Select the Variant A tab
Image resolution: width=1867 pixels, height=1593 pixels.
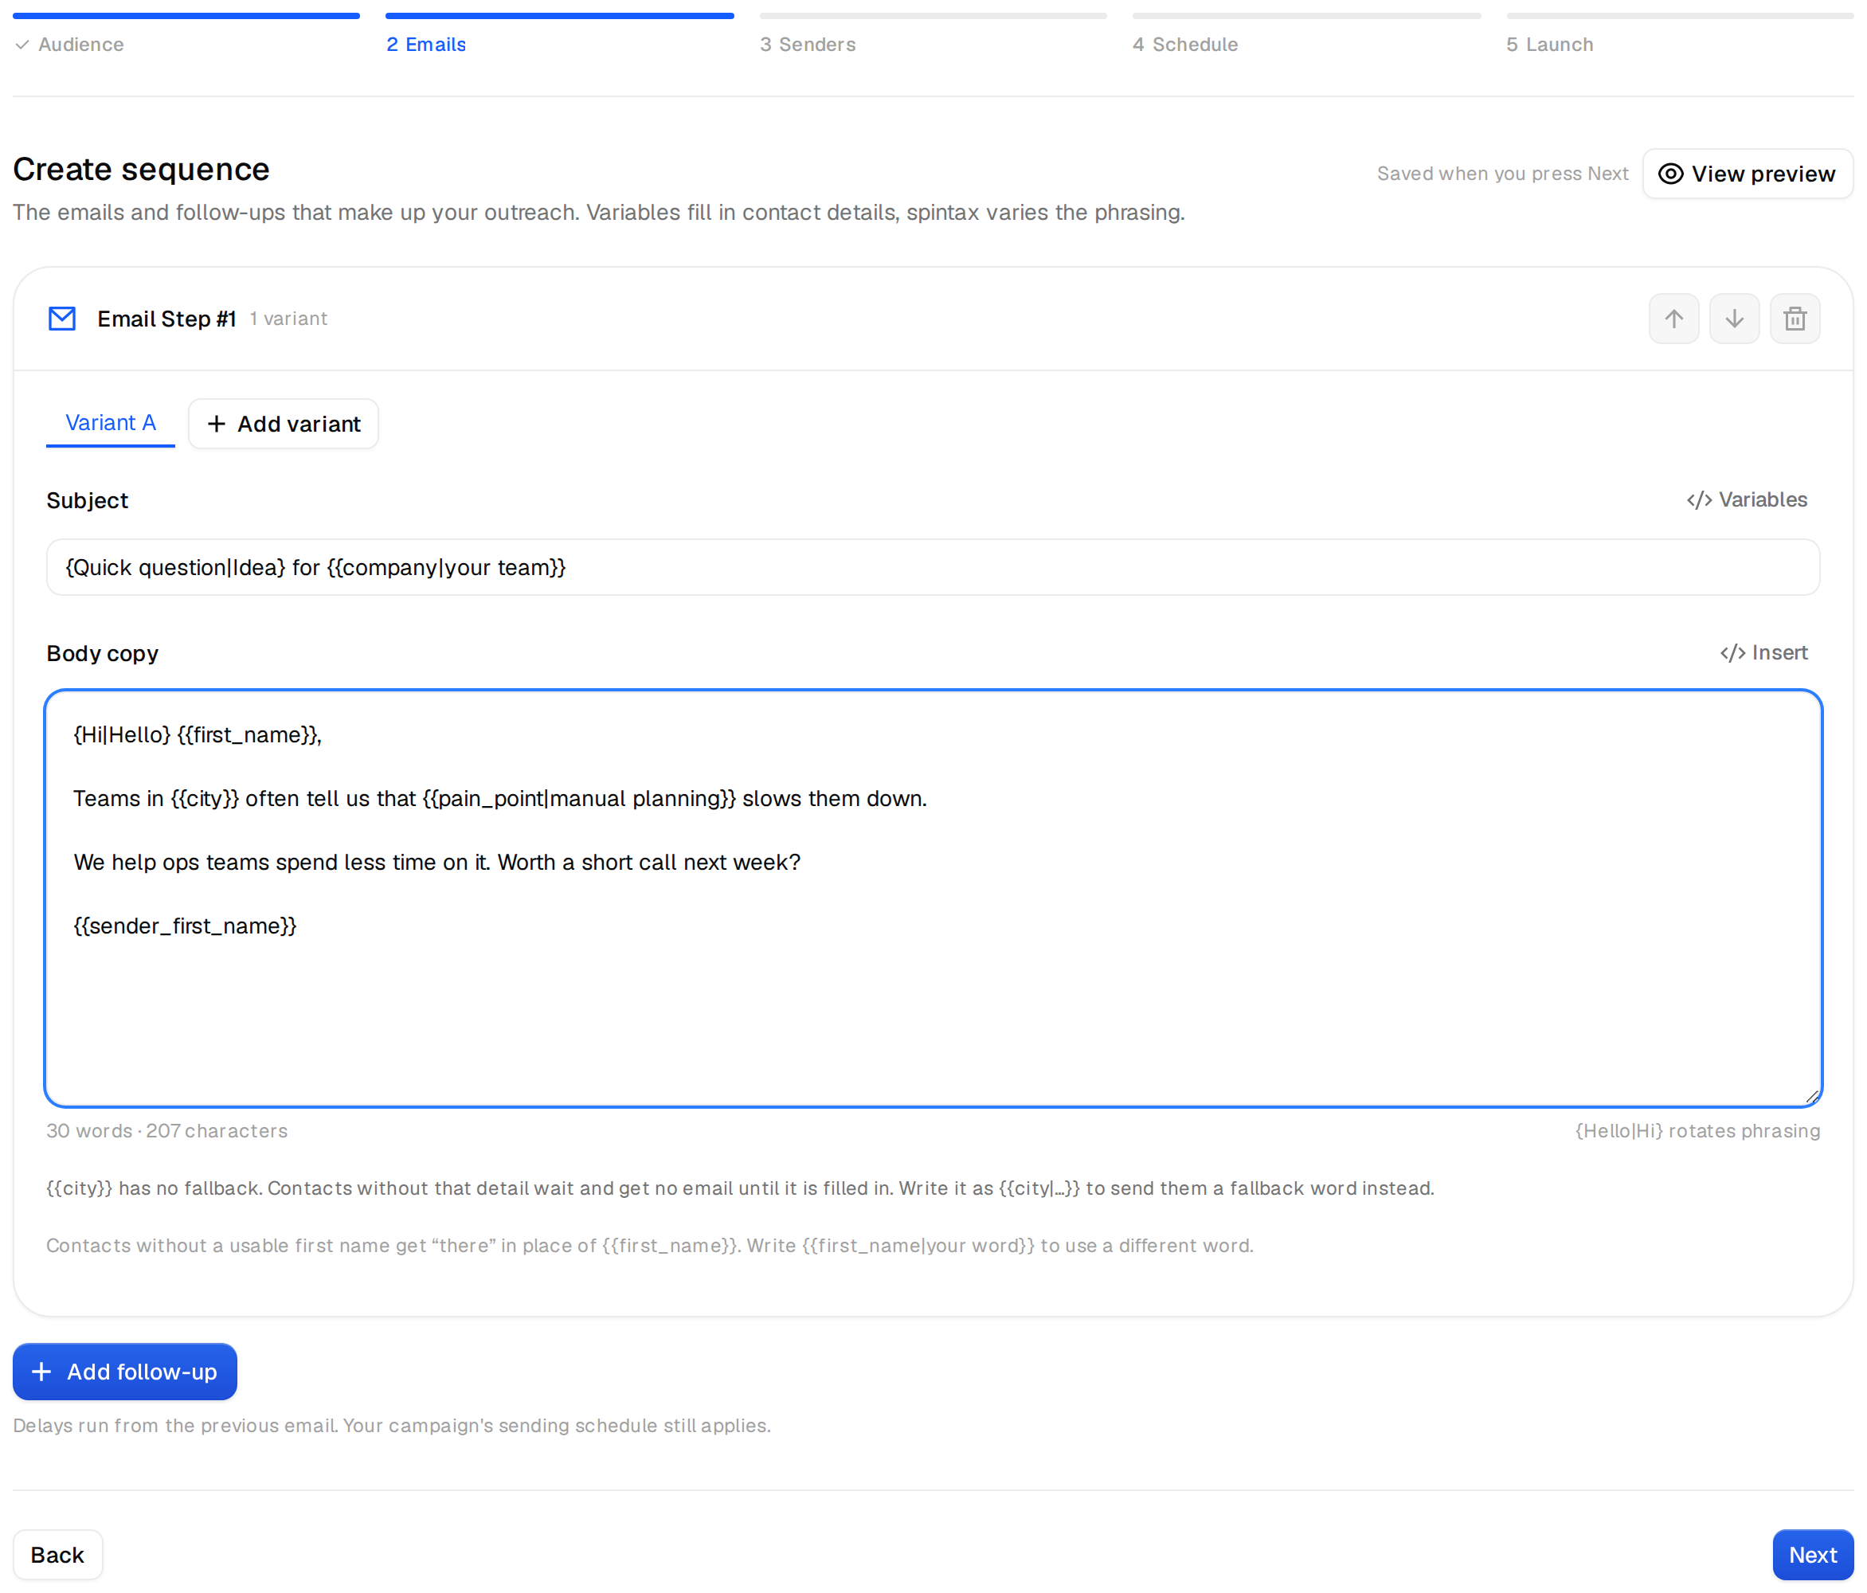pyautogui.click(x=111, y=424)
